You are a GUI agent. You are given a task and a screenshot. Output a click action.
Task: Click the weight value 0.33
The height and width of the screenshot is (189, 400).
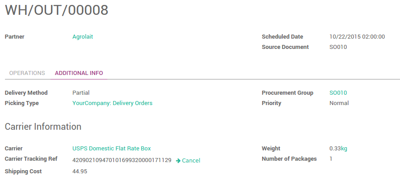coord(335,149)
